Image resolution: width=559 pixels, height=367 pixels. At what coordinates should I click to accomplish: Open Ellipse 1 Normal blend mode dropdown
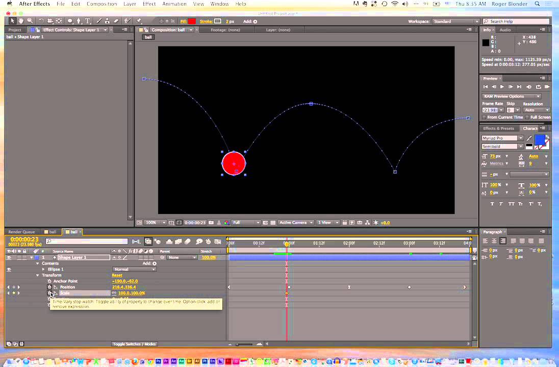click(134, 269)
